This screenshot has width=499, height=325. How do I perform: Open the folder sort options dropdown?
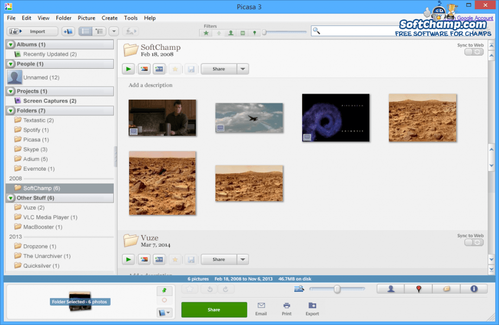point(113,31)
